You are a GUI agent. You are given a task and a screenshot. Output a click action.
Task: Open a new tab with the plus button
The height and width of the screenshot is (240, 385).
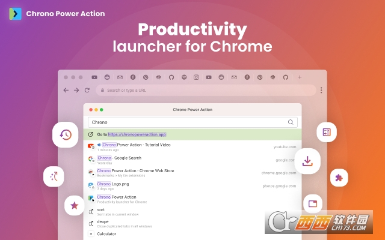click(300, 77)
